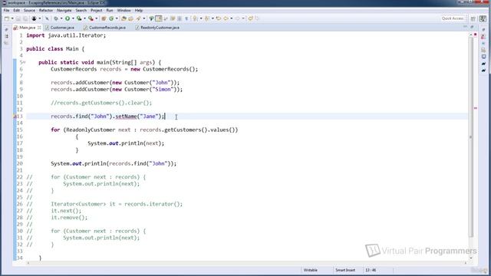
Task: Click the Smart Insert status entry
Action: [345, 270]
